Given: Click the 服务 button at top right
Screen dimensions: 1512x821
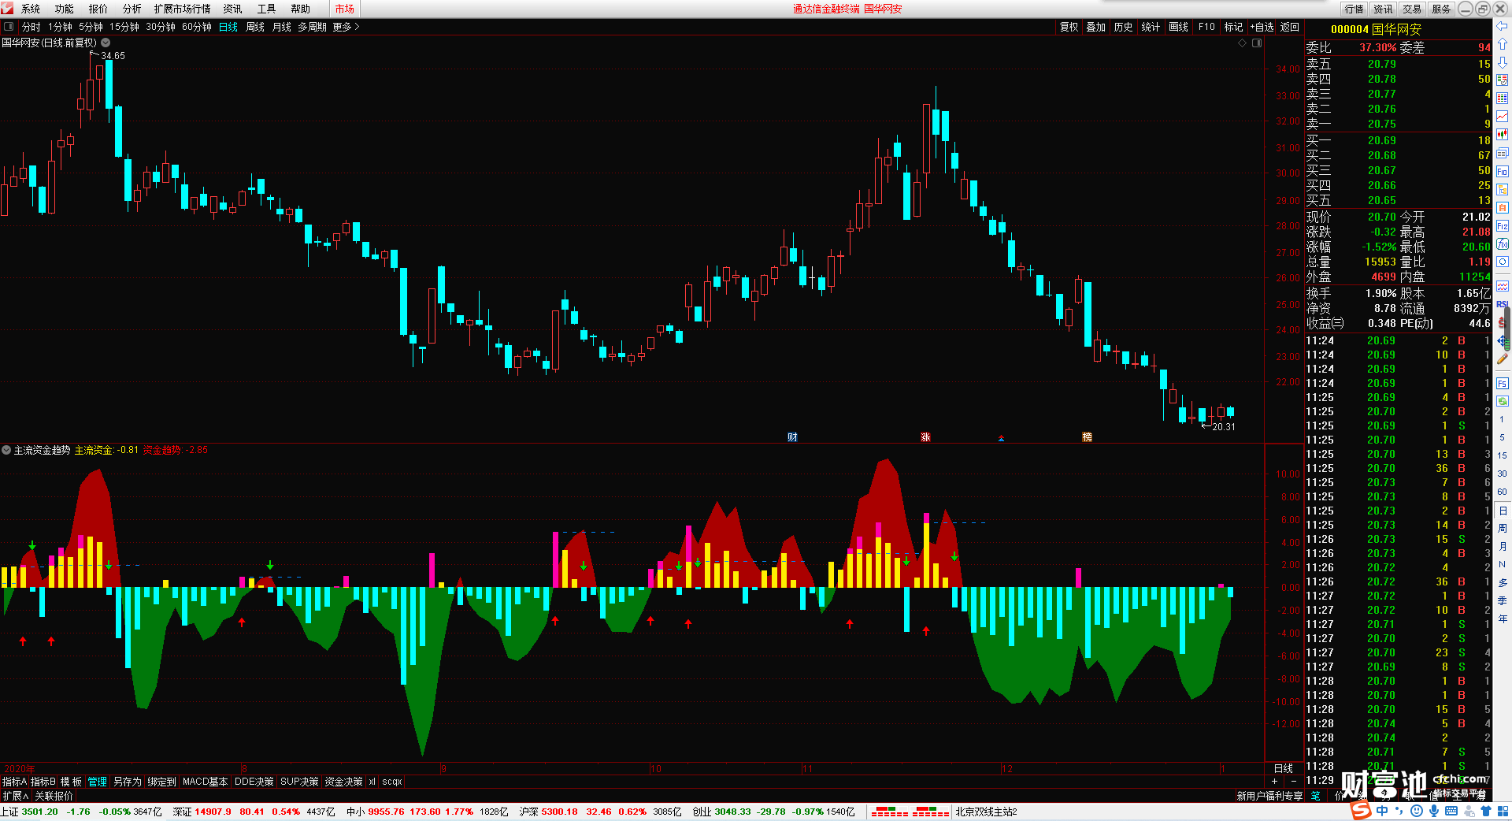Looking at the screenshot, I should (1441, 9).
